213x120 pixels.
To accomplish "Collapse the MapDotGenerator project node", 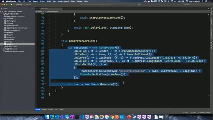I will pos(2,14).
